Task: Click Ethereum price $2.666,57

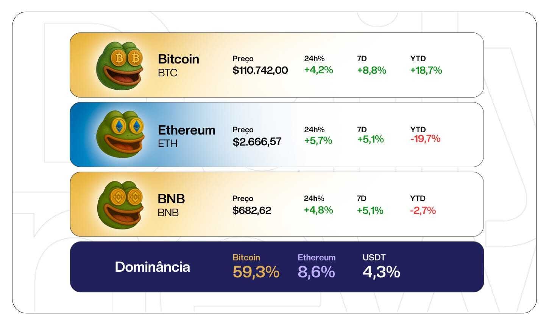Action: 257,141
